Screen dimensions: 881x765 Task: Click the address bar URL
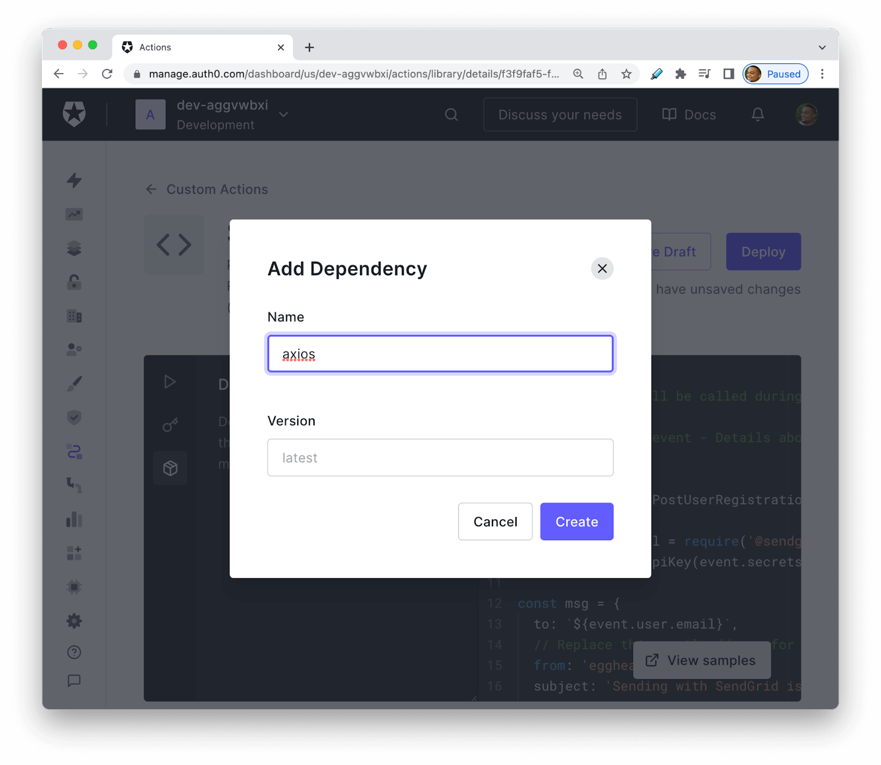tap(354, 74)
